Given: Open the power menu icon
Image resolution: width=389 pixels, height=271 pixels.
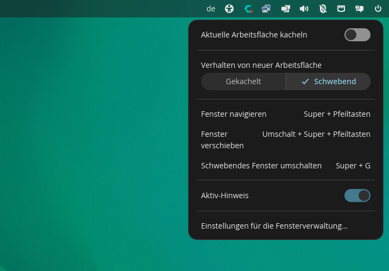Looking at the screenshot, I should (378, 9).
